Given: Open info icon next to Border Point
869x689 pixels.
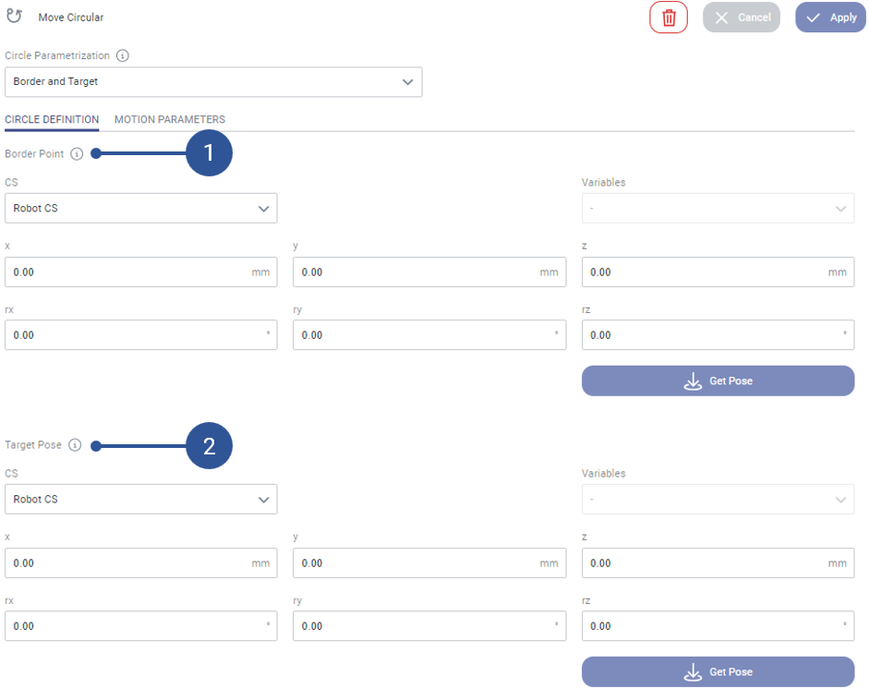Looking at the screenshot, I should pyautogui.click(x=77, y=154).
